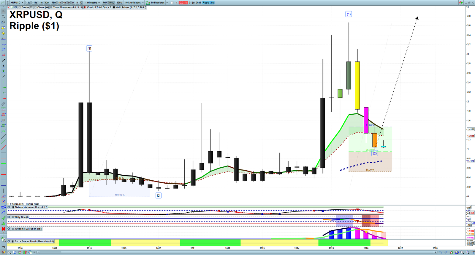Select the red ellipse drawing tool

click(x=3, y=115)
